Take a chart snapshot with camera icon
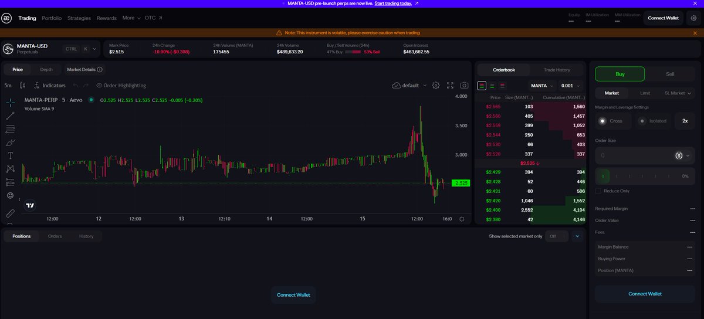This screenshot has width=704, height=319. pyautogui.click(x=465, y=86)
